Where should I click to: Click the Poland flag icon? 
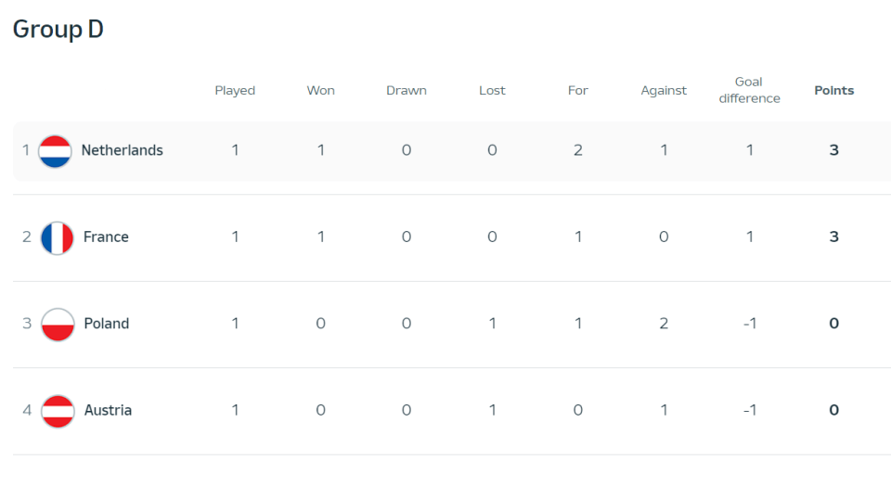(58, 325)
